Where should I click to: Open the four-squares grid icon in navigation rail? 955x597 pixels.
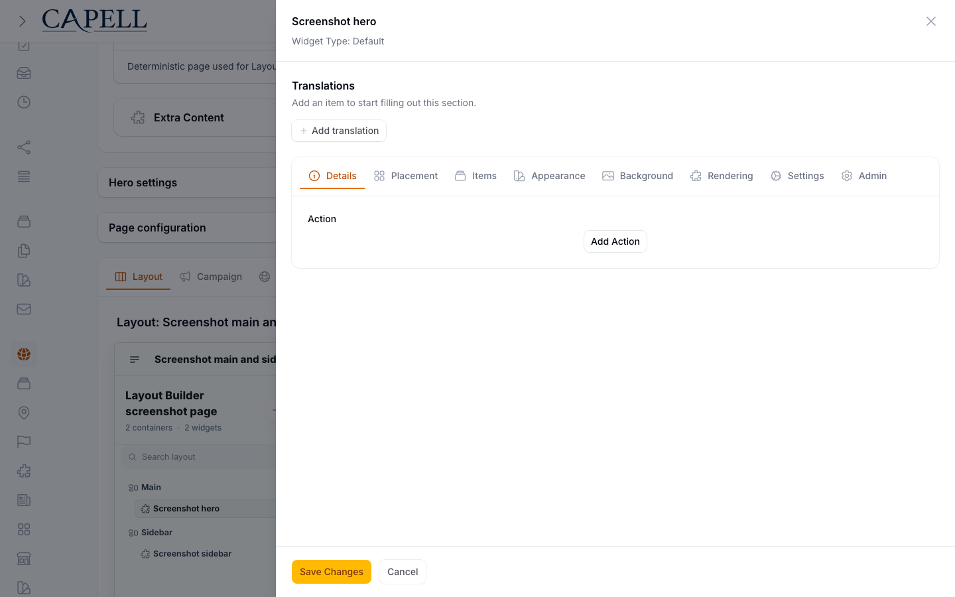click(x=24, y=529)
